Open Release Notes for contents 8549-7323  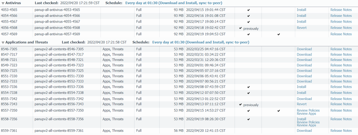(x=341, y=65)
